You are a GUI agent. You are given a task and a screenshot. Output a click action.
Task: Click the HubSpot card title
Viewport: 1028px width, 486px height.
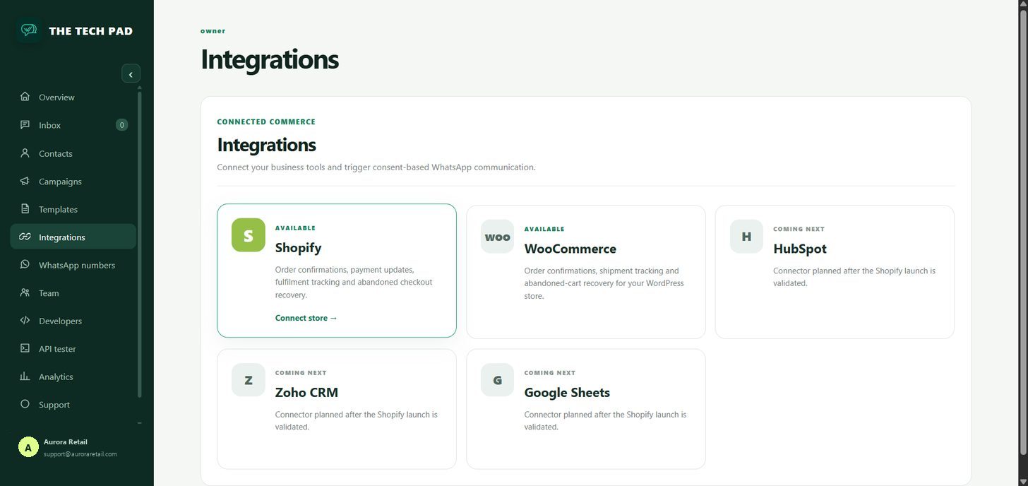coord(800,249)
